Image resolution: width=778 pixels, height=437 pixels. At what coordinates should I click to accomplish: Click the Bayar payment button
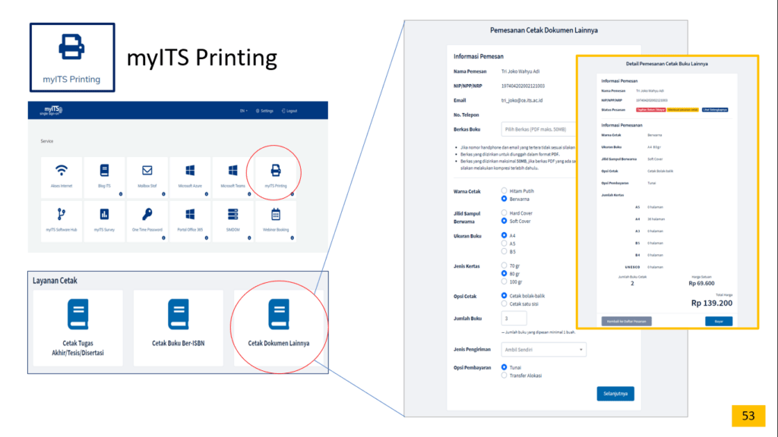(x=718, y=321)
